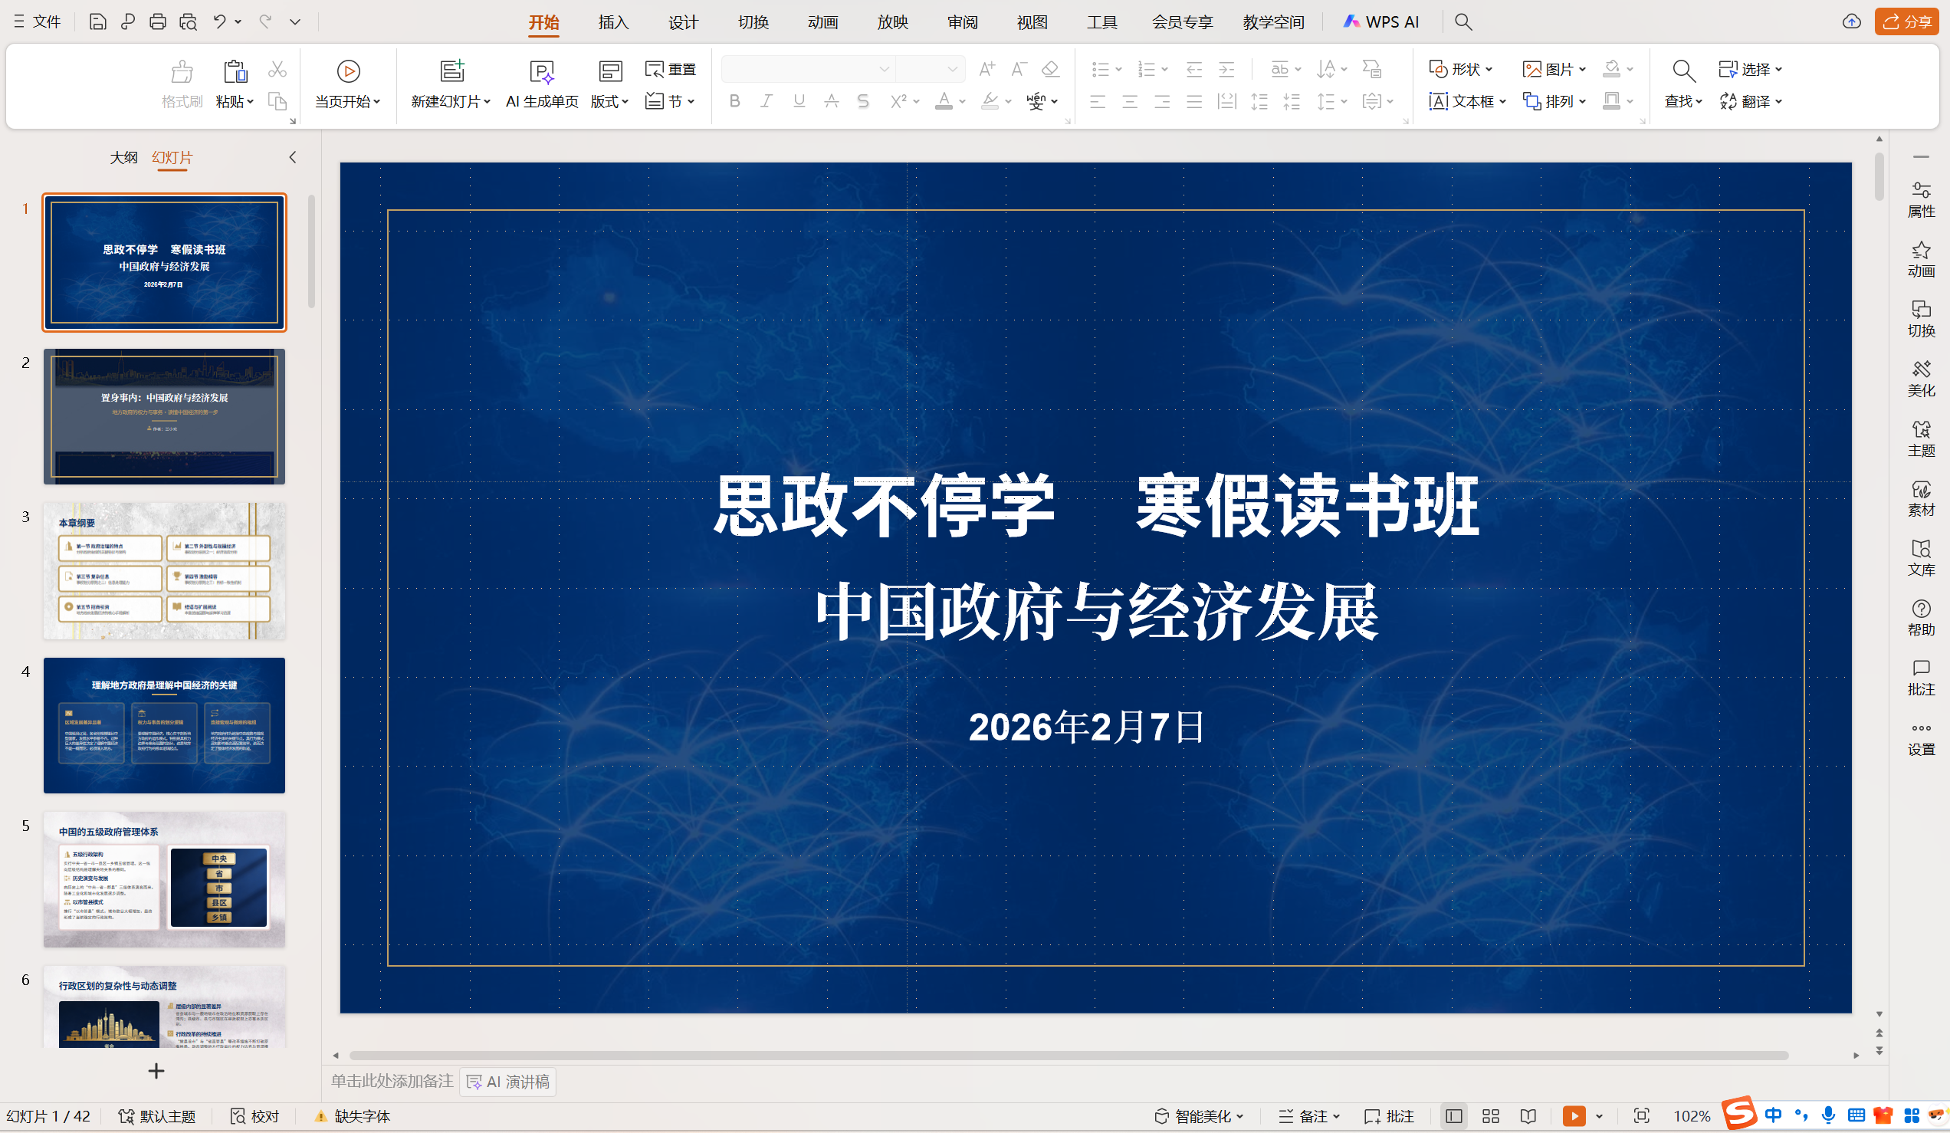Screen dimensions: 1950x1133
Task: Open the Properties sidebar panel
Action: (x=1920, y=199)
